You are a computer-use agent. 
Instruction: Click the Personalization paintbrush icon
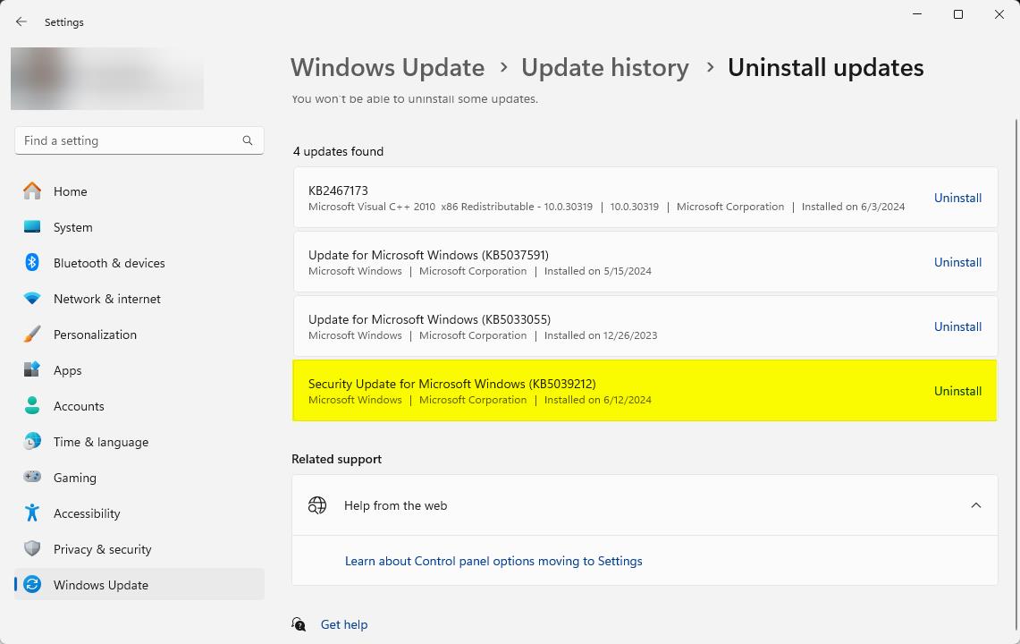(32, 335)
